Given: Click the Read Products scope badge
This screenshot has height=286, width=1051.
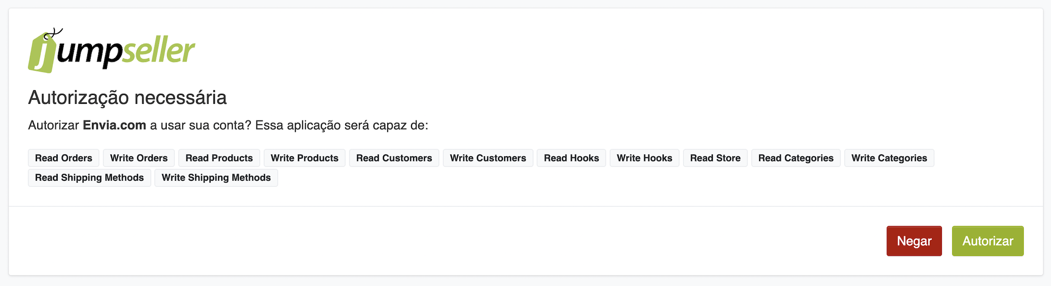Looking at the screenshot, I should click(219, 158).
